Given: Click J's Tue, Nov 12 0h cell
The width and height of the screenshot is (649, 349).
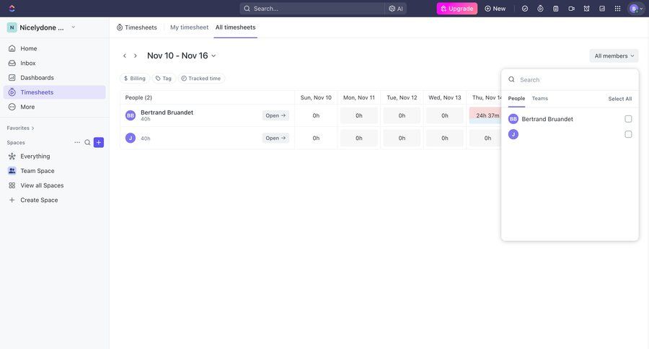Looking at the screenshot, I should pos(402,138).
